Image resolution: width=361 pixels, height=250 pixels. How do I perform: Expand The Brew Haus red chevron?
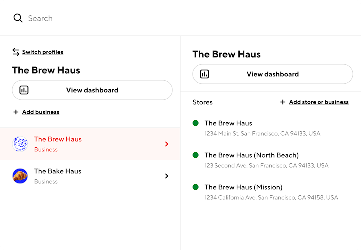167,144
